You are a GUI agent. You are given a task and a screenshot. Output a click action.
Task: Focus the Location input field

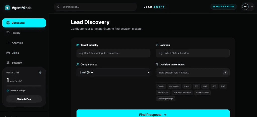[192, 53]
